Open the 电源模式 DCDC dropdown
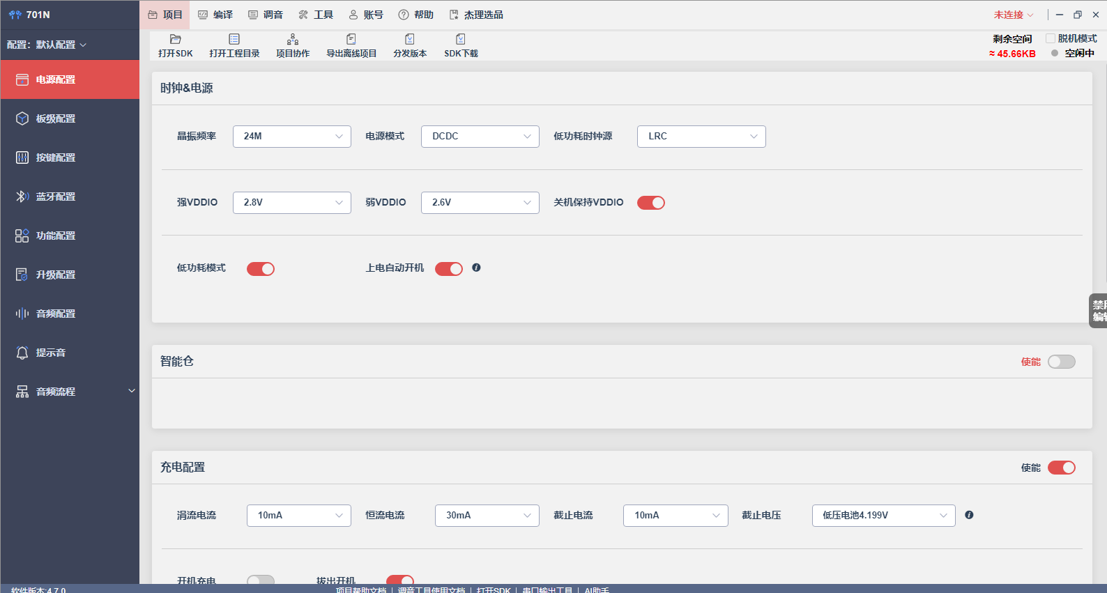1107x593 pixels. (x=480, y=137)
